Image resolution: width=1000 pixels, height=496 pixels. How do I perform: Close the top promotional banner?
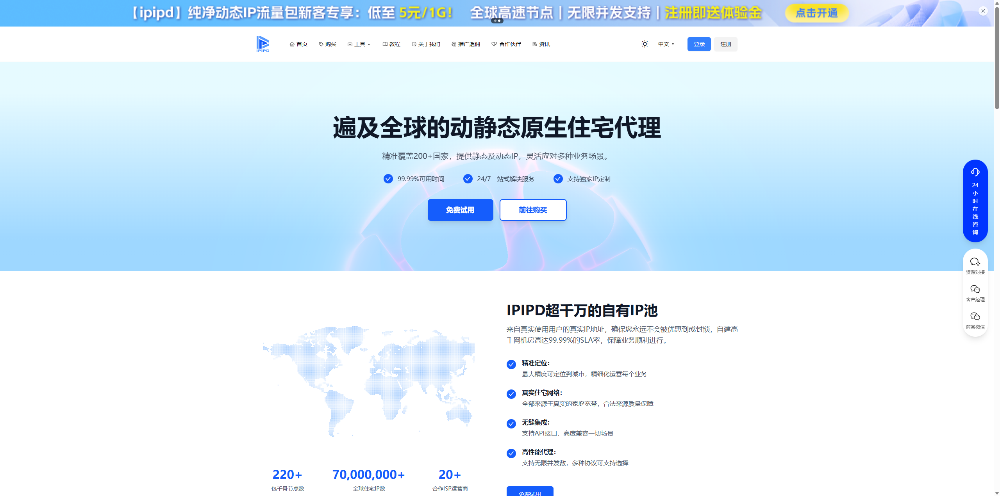point(983,11)
